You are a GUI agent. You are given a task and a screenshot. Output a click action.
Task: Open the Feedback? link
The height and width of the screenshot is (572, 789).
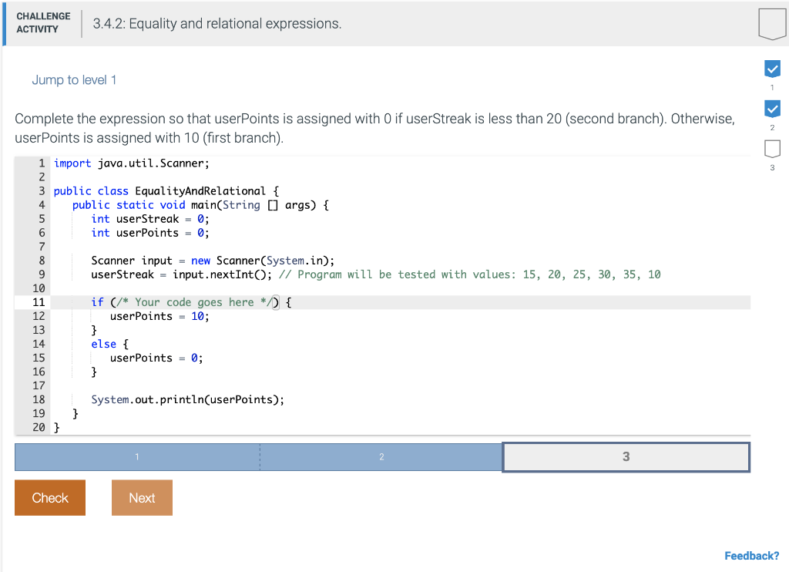click(751, 556)
